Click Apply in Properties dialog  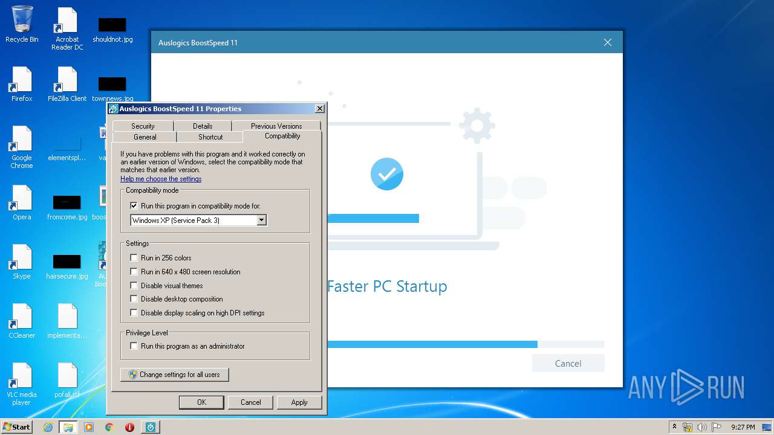299,402
